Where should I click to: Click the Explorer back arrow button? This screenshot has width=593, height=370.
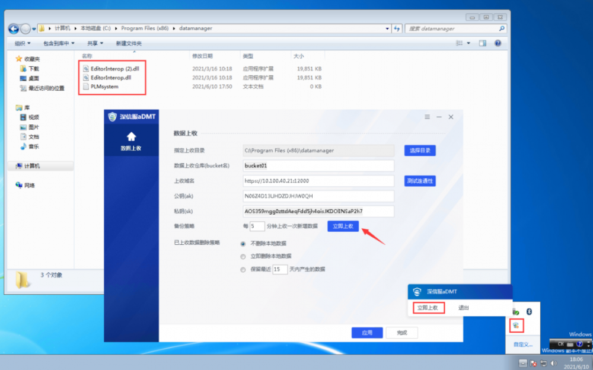(14, 28)
